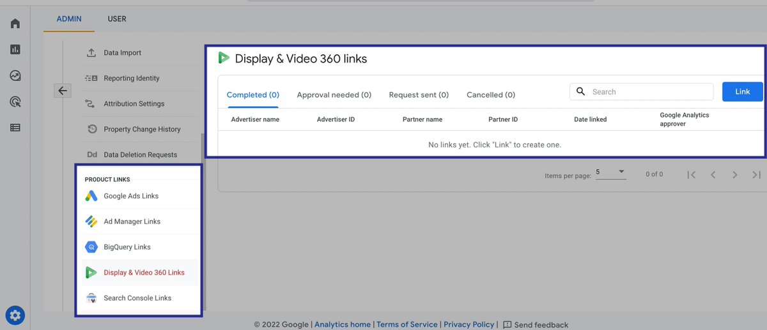Open the Items per page dropdown
Viewport: 767px width, 330px height.
click(x=610, y=172)
